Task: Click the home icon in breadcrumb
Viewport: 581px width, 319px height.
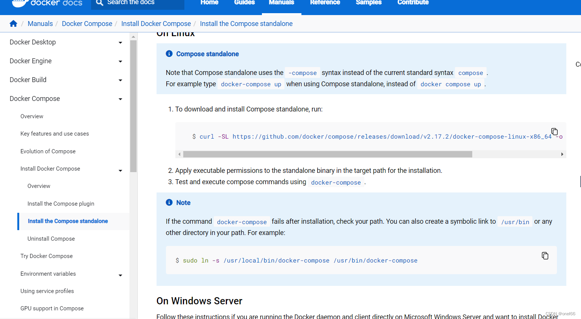Action: pos(14,24)
